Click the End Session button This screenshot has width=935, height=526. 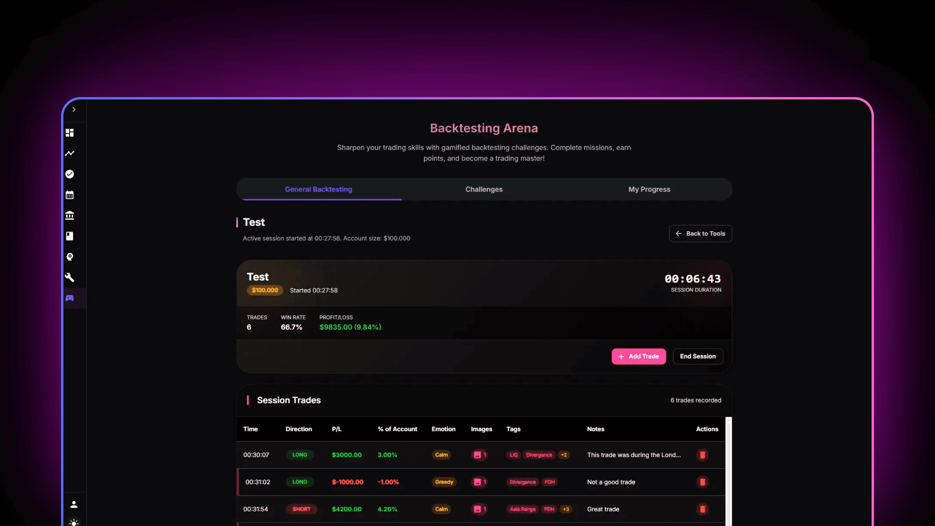[698, 356]
